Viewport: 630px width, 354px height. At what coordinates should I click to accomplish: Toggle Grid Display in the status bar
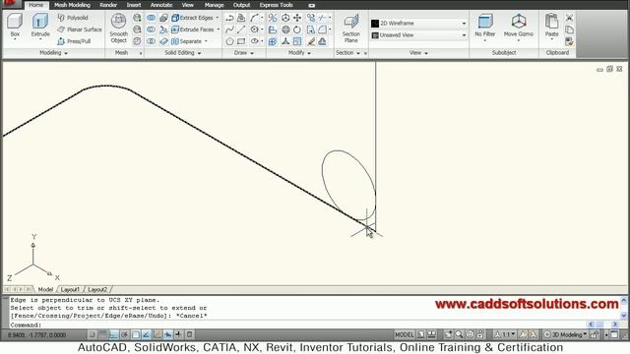click(102, 334)
